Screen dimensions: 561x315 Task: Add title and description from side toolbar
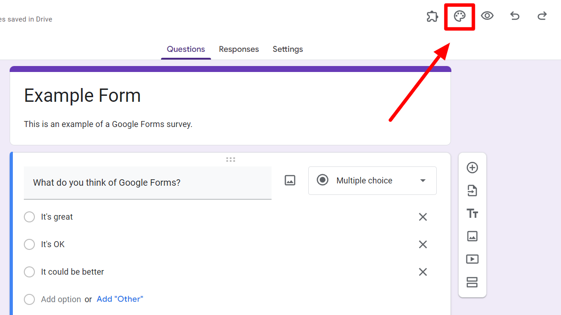[472, 213]
